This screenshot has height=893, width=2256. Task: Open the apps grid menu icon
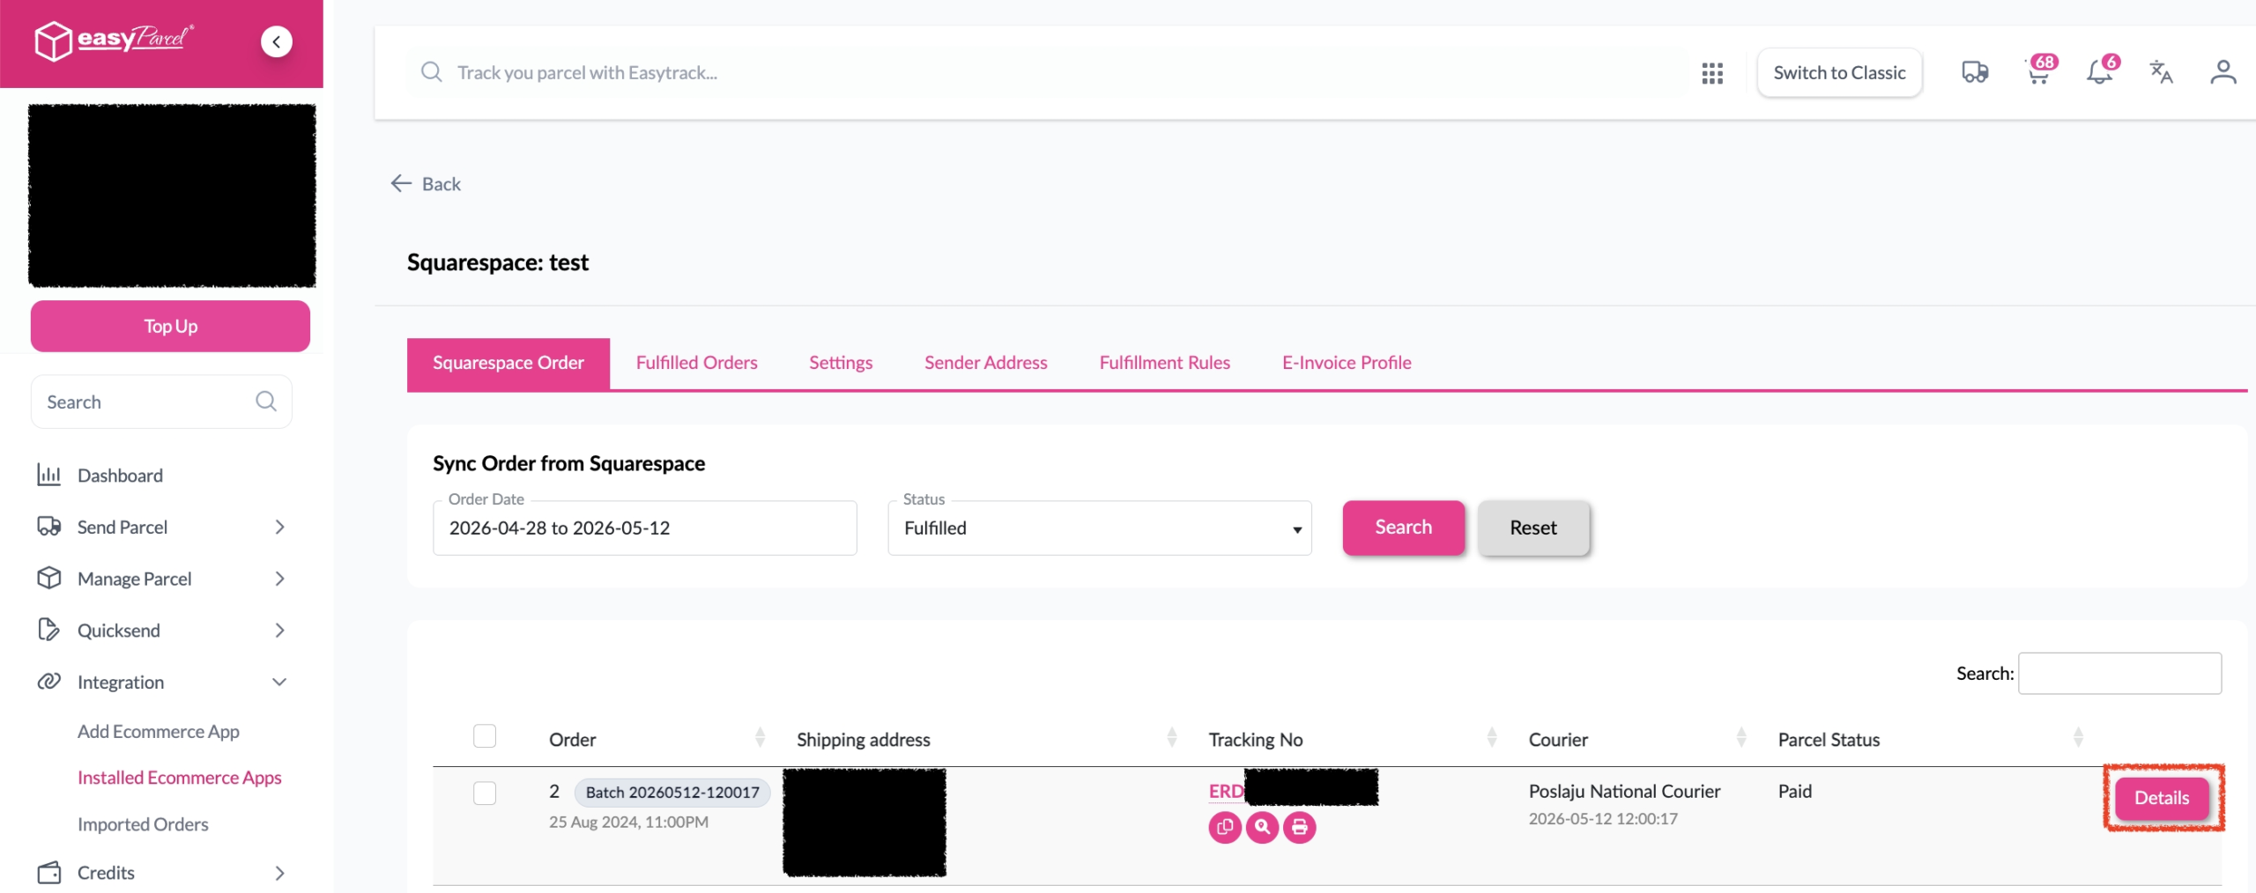[1711, 73]
